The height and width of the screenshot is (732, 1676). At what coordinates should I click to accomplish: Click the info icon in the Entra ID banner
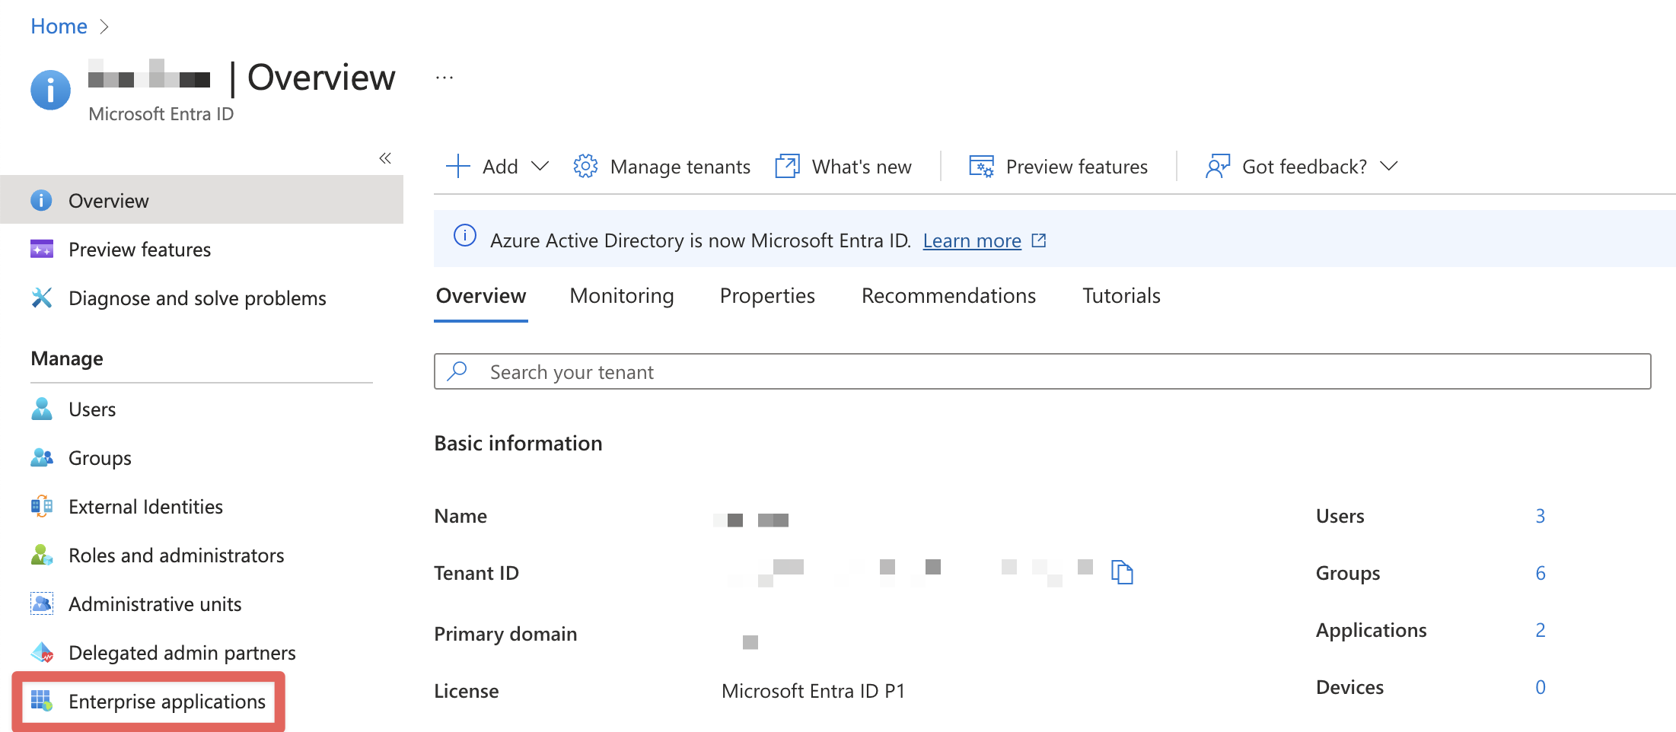point(465,236)
